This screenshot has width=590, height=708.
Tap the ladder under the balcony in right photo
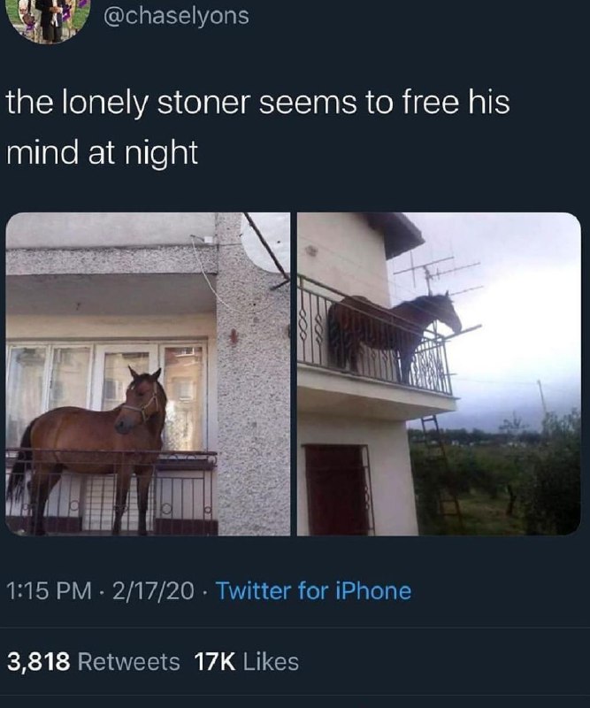click(x=441, y=470)
